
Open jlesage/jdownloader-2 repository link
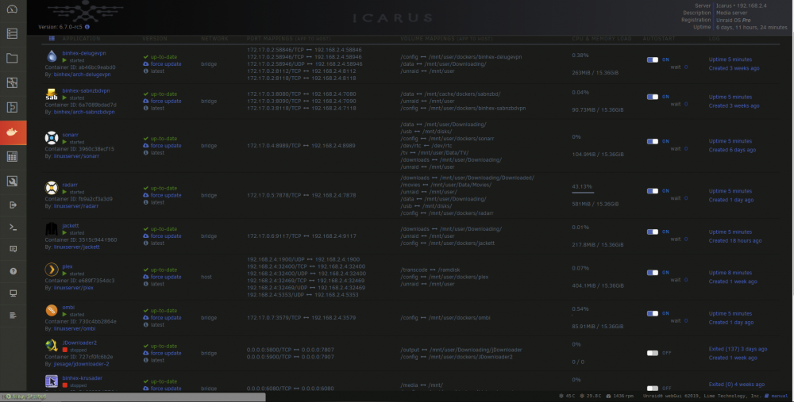click(x=82, y=364)
